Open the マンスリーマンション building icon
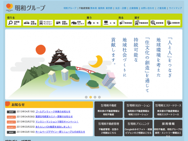This screenshot has height=141, width=188. coord(46,23)
